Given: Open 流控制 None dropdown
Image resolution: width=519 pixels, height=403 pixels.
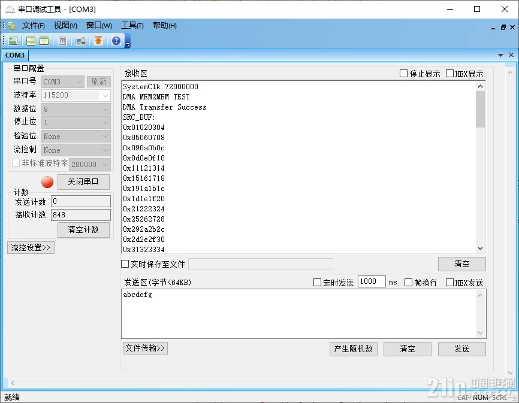Looking at the screenshot, I should [76, 150].
